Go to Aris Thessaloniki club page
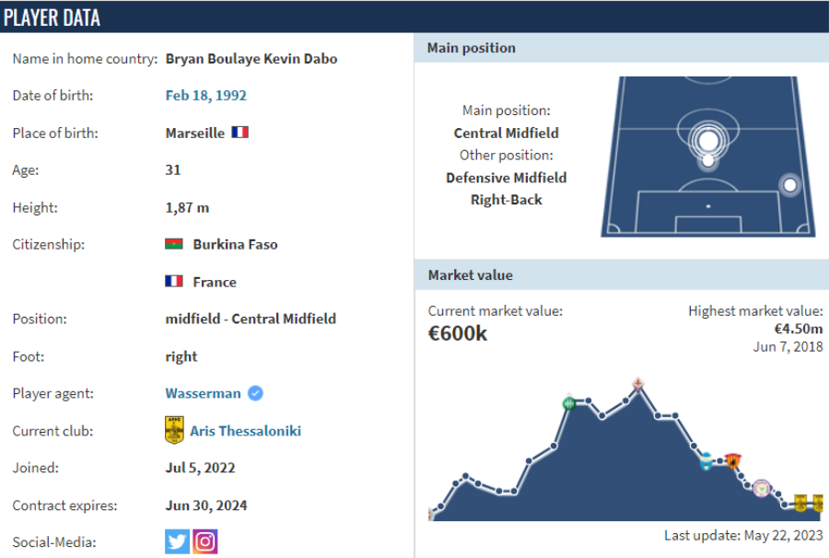The width and height of the screenshot is (829, 558). coord(245,431)
